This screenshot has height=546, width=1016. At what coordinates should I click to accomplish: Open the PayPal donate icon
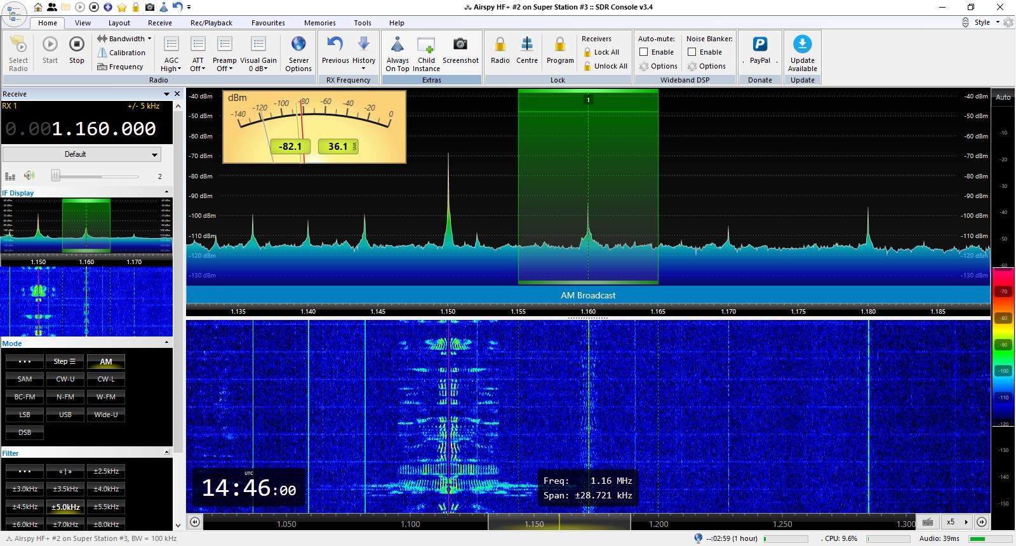(759, 44)
